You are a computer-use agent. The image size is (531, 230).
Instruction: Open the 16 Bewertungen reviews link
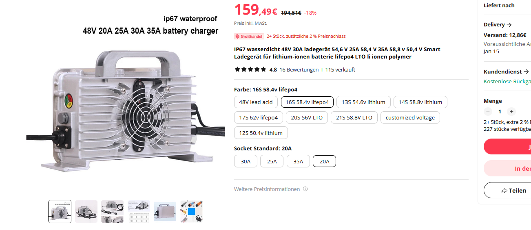click(x=299, y=69)
